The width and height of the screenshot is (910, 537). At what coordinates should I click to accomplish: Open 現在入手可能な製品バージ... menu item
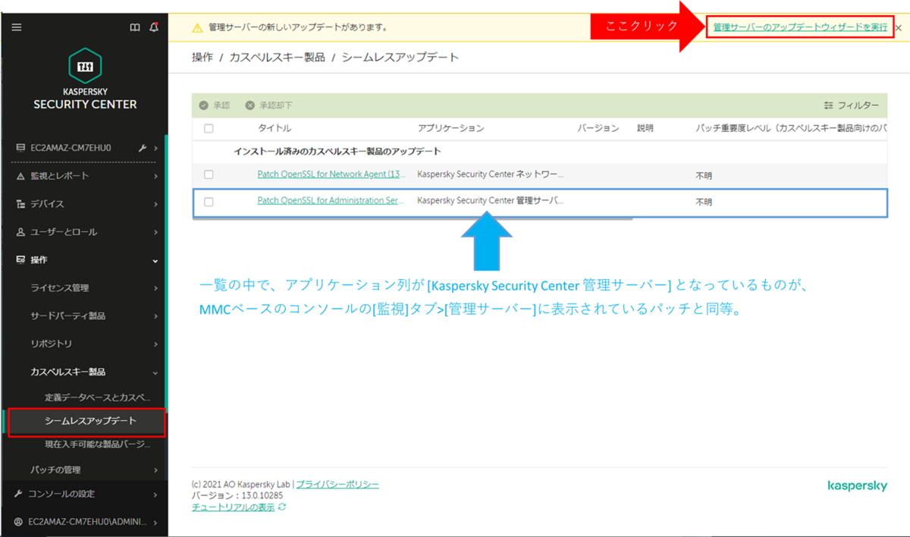pyautogui.click(x=97, y=444)
